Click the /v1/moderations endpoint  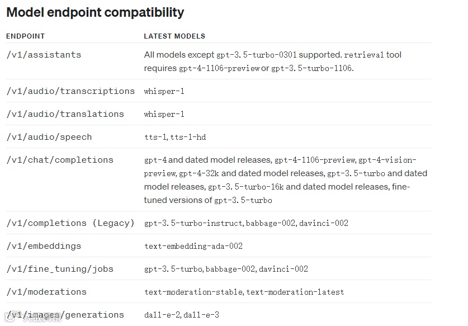click(46, 292)
